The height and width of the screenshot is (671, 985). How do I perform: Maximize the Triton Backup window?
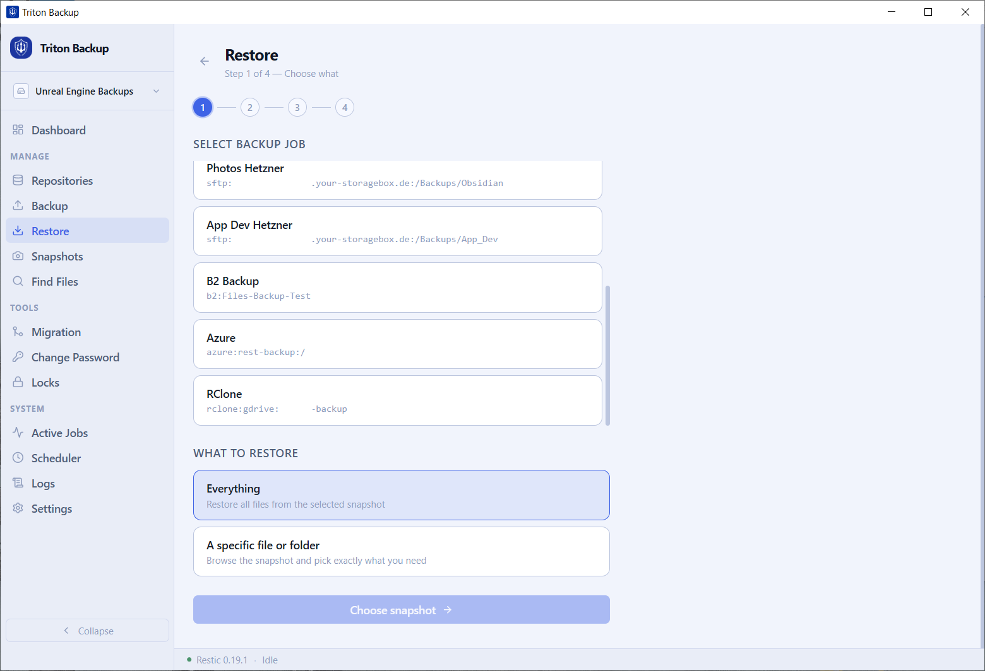tap(928, 12)
